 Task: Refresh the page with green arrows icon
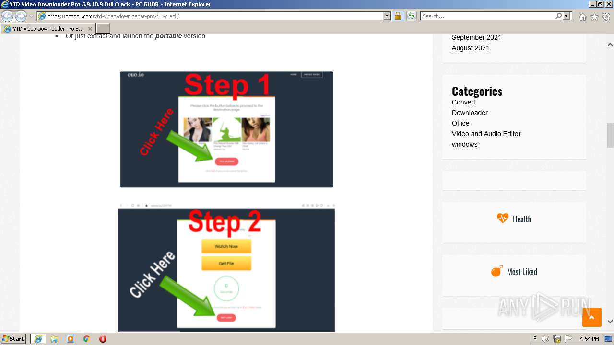tap(412, 16)
